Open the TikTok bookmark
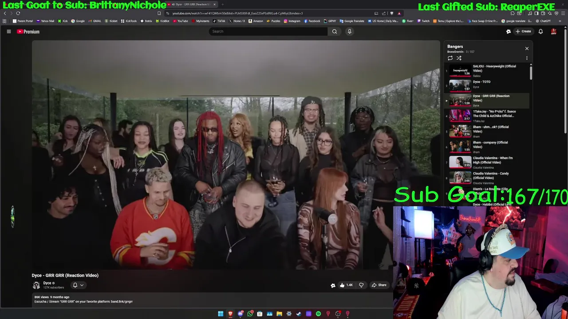 (x=219, y=21)
